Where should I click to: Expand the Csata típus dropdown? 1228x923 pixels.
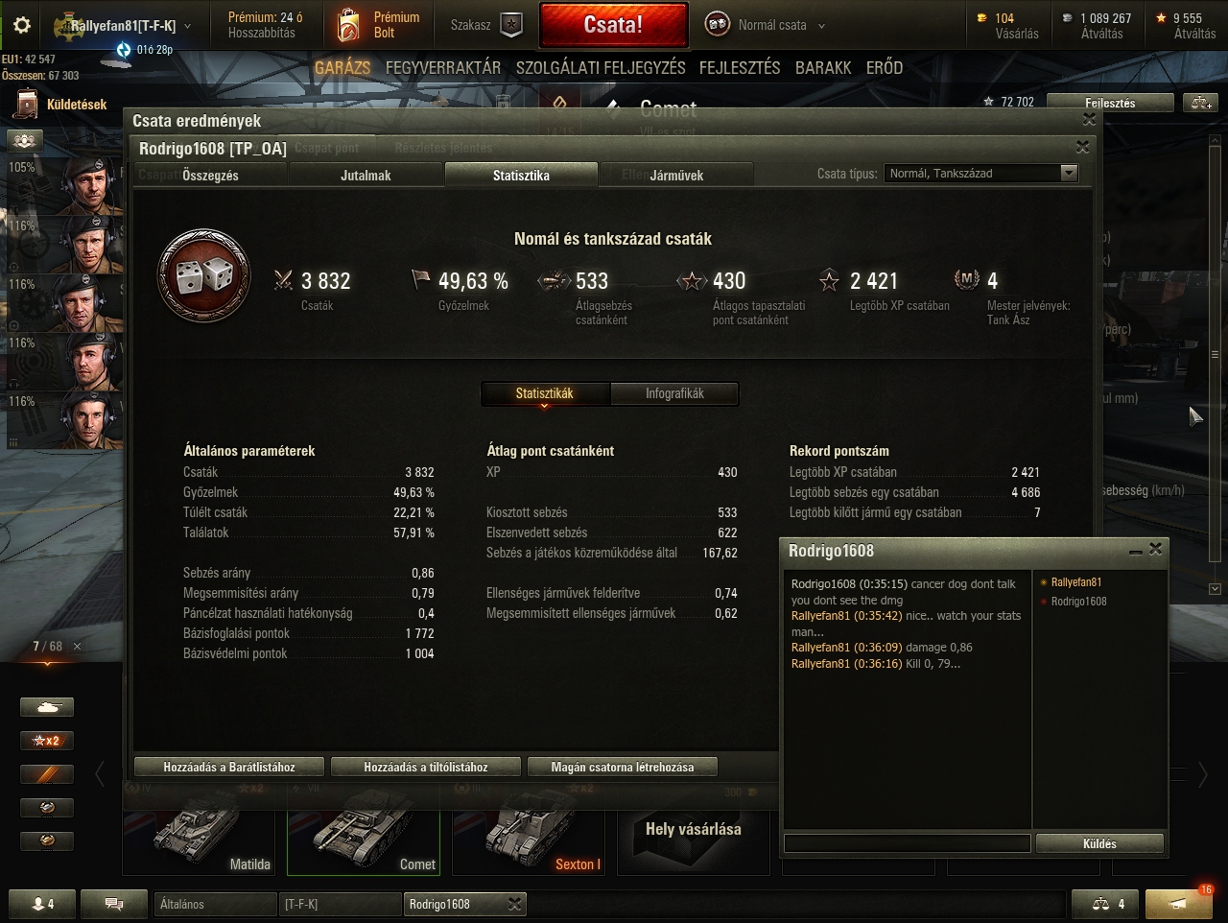(980, 174)
